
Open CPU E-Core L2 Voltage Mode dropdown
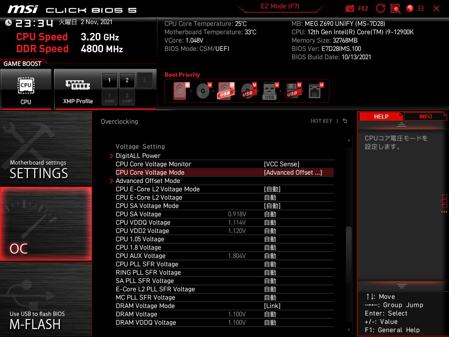[x=272, y=189]
